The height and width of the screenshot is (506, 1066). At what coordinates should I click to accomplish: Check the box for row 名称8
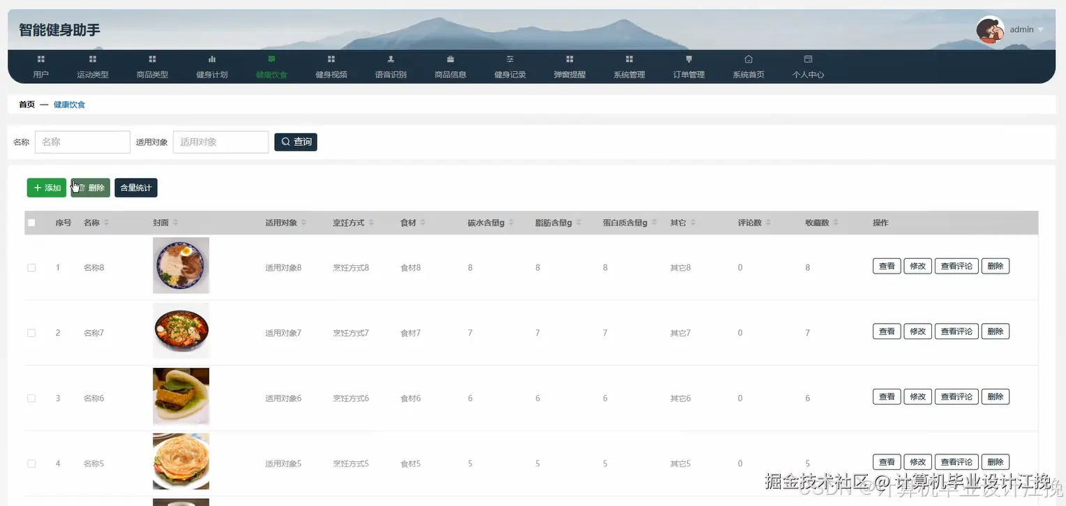(x=31, y=267)
